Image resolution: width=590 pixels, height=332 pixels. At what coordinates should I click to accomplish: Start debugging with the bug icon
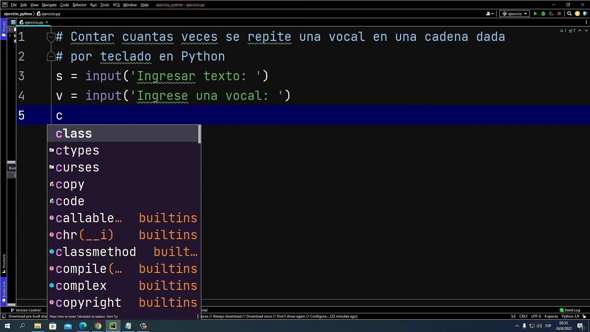543,14
